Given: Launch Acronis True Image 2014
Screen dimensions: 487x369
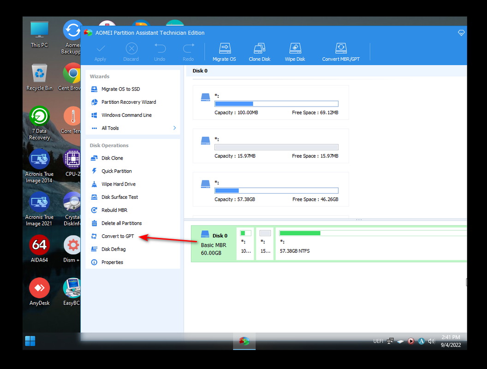Looking at the screenshot, I should 39,166.
